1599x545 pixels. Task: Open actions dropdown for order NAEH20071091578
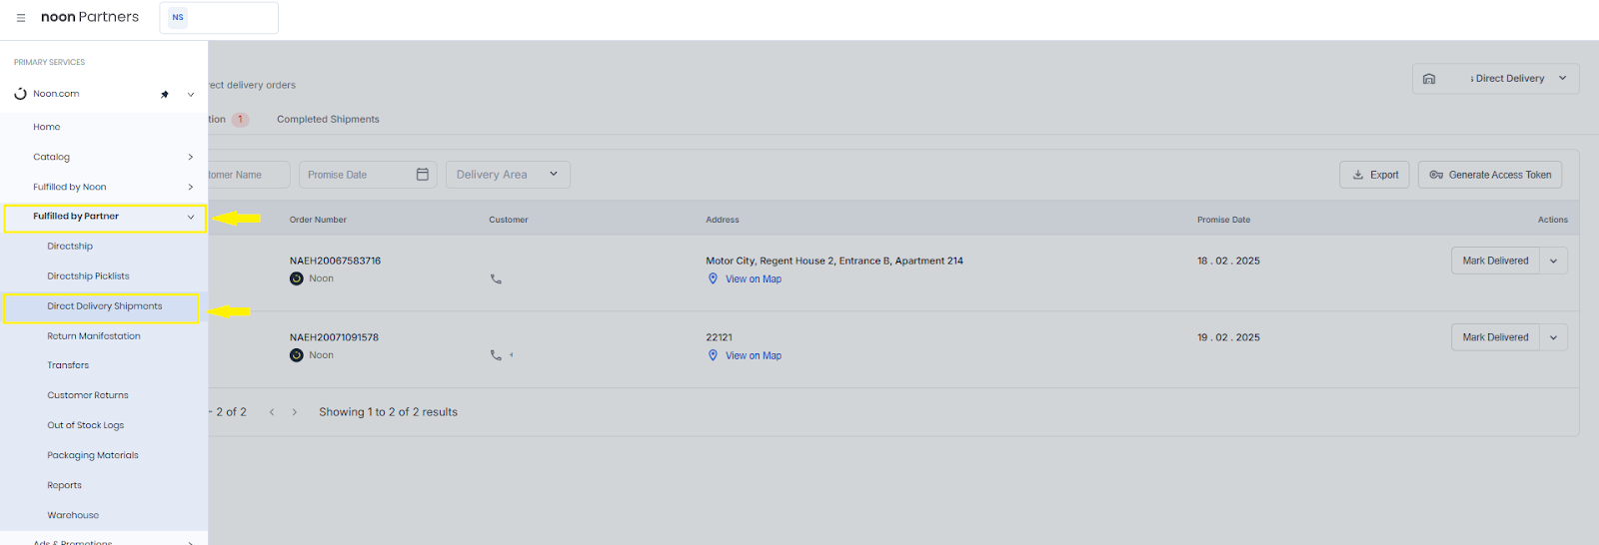pyautogui.click(x=1554, y=337)
